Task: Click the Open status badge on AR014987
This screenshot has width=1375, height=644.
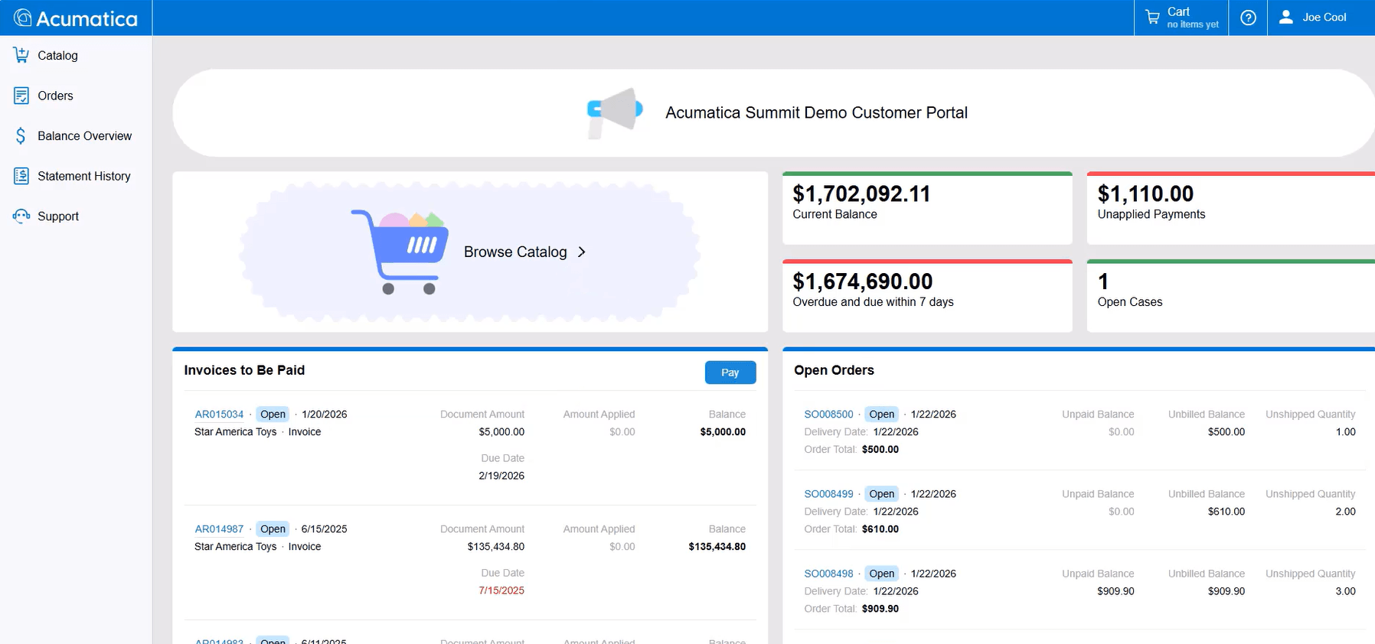Action: click(273, 529)
